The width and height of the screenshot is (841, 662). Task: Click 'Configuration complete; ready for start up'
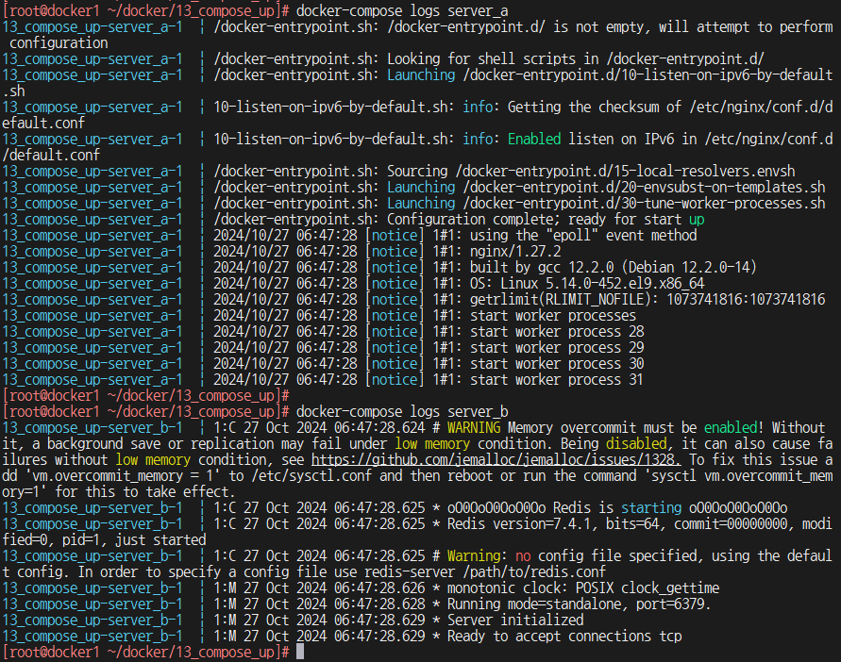point(546,219)
